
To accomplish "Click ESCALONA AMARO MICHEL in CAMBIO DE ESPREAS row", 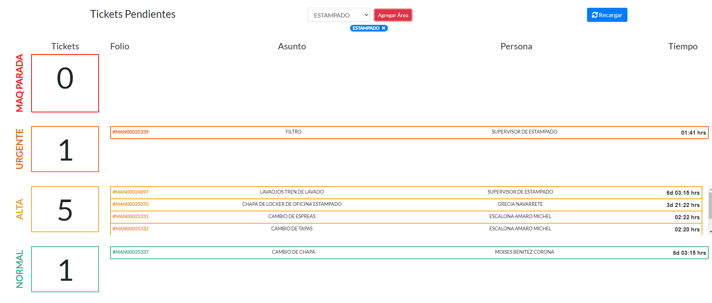I will [x=520, y=217].
